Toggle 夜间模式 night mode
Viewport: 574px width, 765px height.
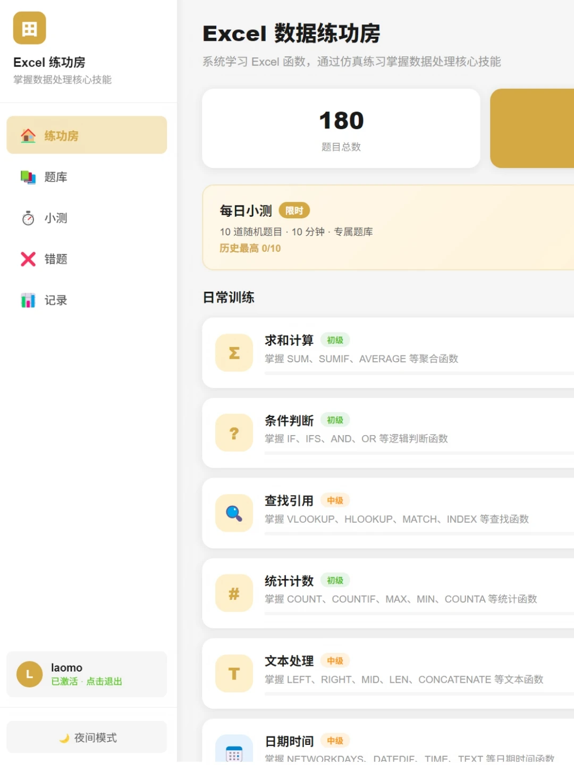[x=87, y=737]
